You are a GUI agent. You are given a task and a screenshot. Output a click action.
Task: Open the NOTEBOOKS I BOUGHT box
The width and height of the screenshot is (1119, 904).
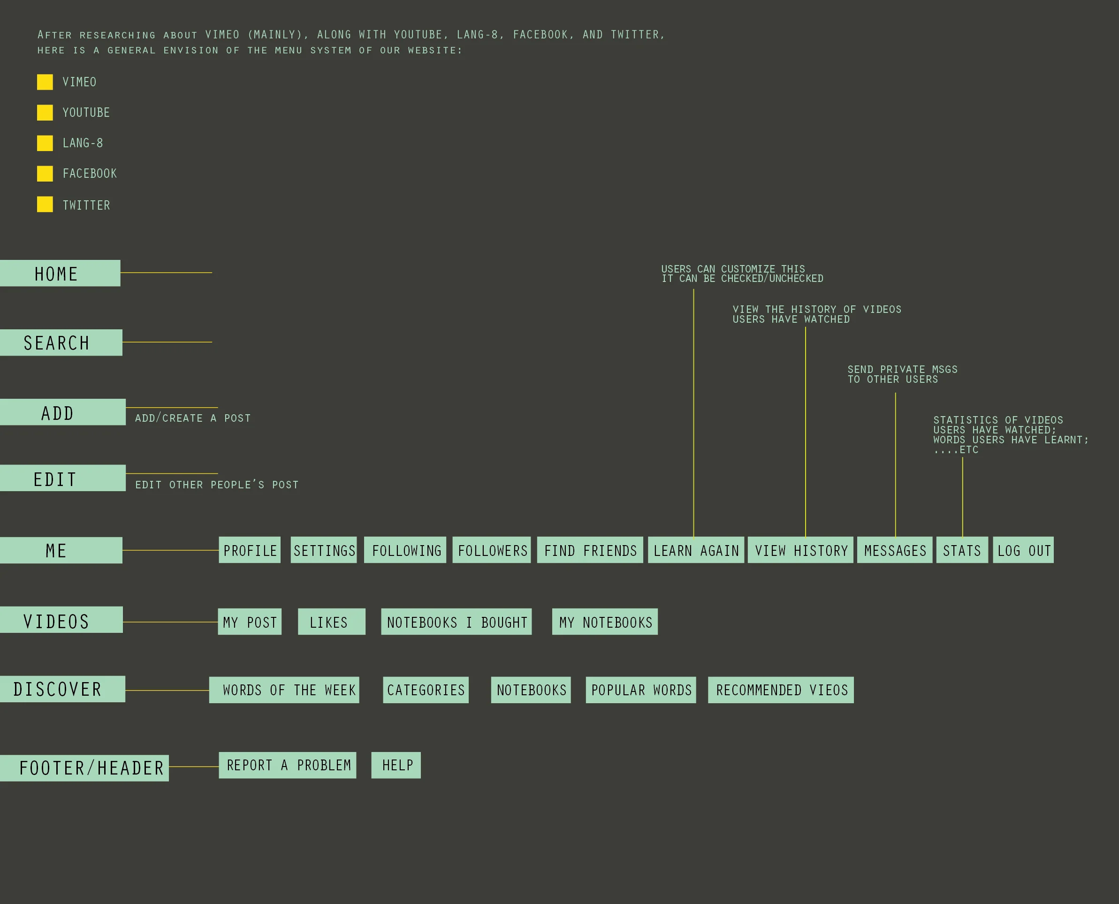point(456,622)
